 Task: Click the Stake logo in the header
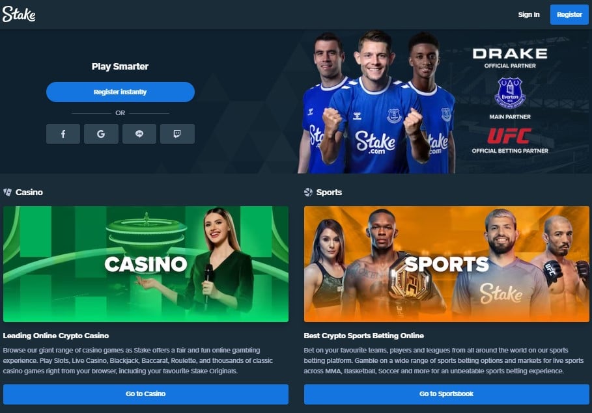coord(19,14)
